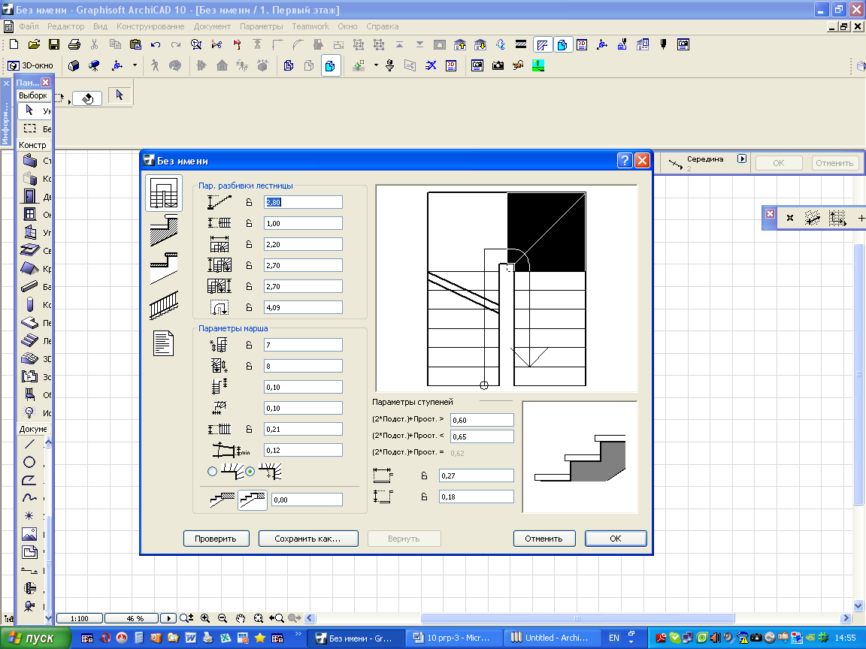The width and height of the screenshot is (866, 649).
Task: Click OK button in stair dialog
Action: pos(616,539)
